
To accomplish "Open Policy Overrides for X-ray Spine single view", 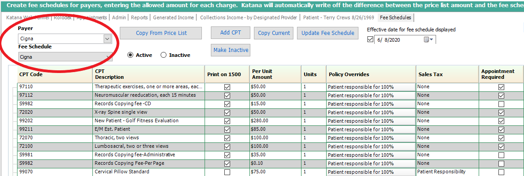I will [x=371, y=112].
